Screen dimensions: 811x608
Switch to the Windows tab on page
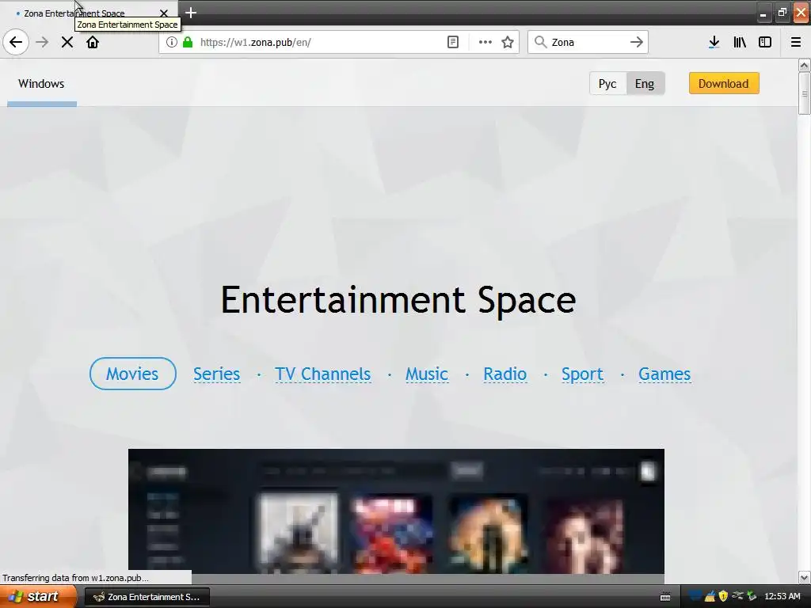click(41, 84)
